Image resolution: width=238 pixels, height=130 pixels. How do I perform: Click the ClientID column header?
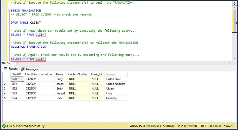17,74
